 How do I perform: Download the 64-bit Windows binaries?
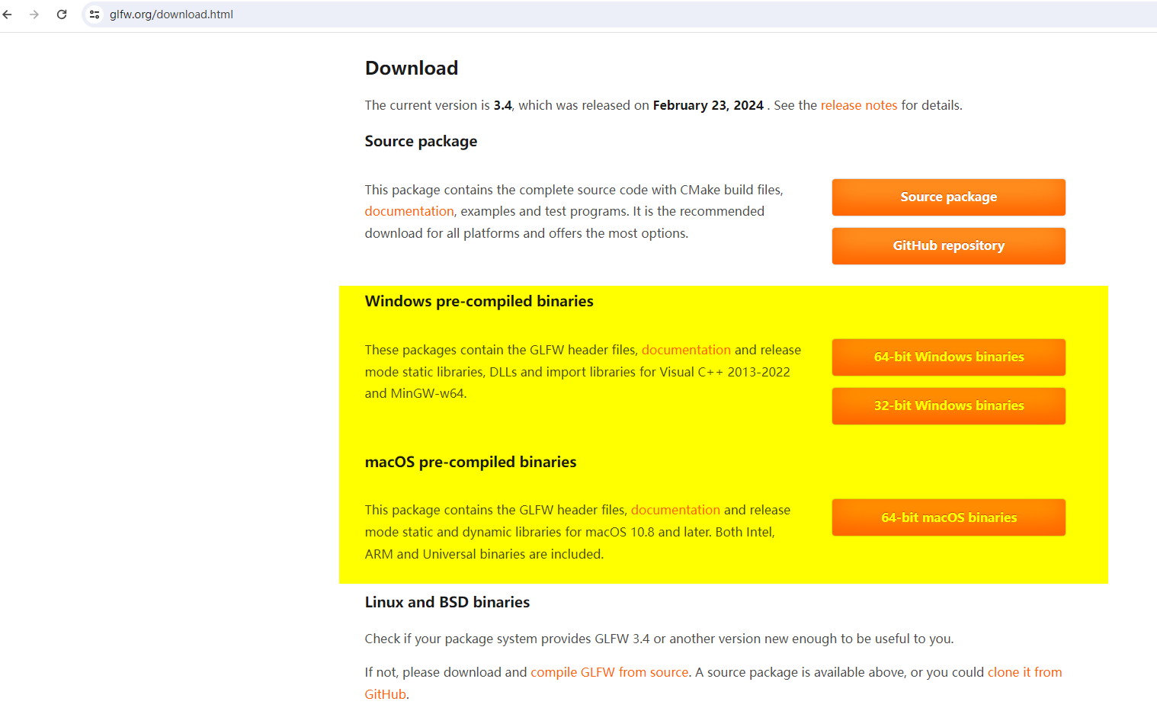coord(949,357)
